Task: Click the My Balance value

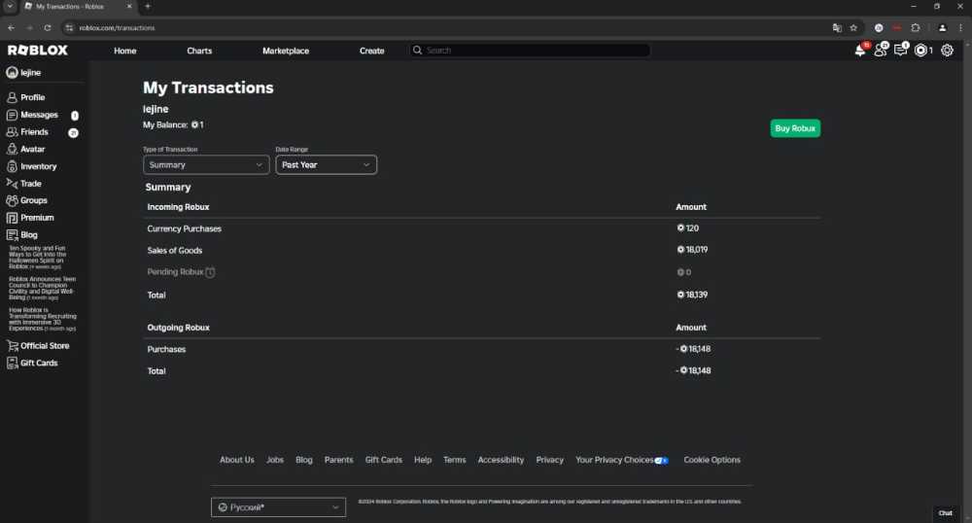Action: click(x=197, y=124)
